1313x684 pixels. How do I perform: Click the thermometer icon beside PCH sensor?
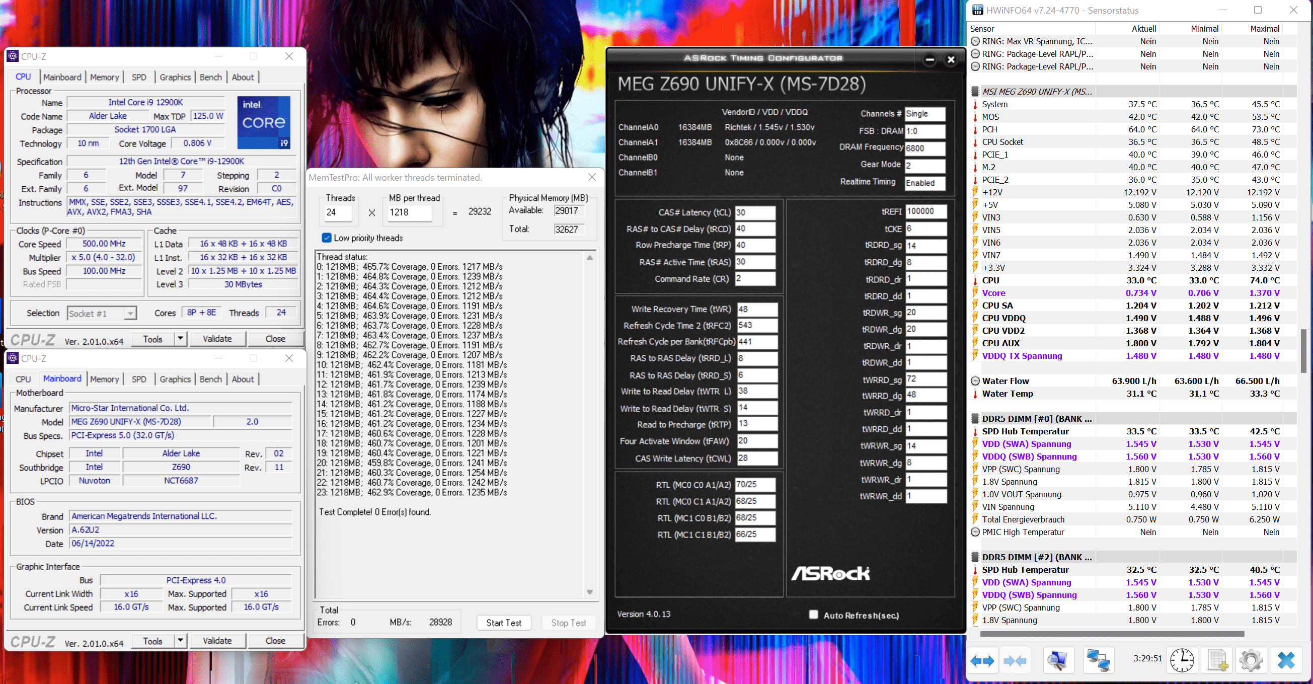(x=975, y=129)
